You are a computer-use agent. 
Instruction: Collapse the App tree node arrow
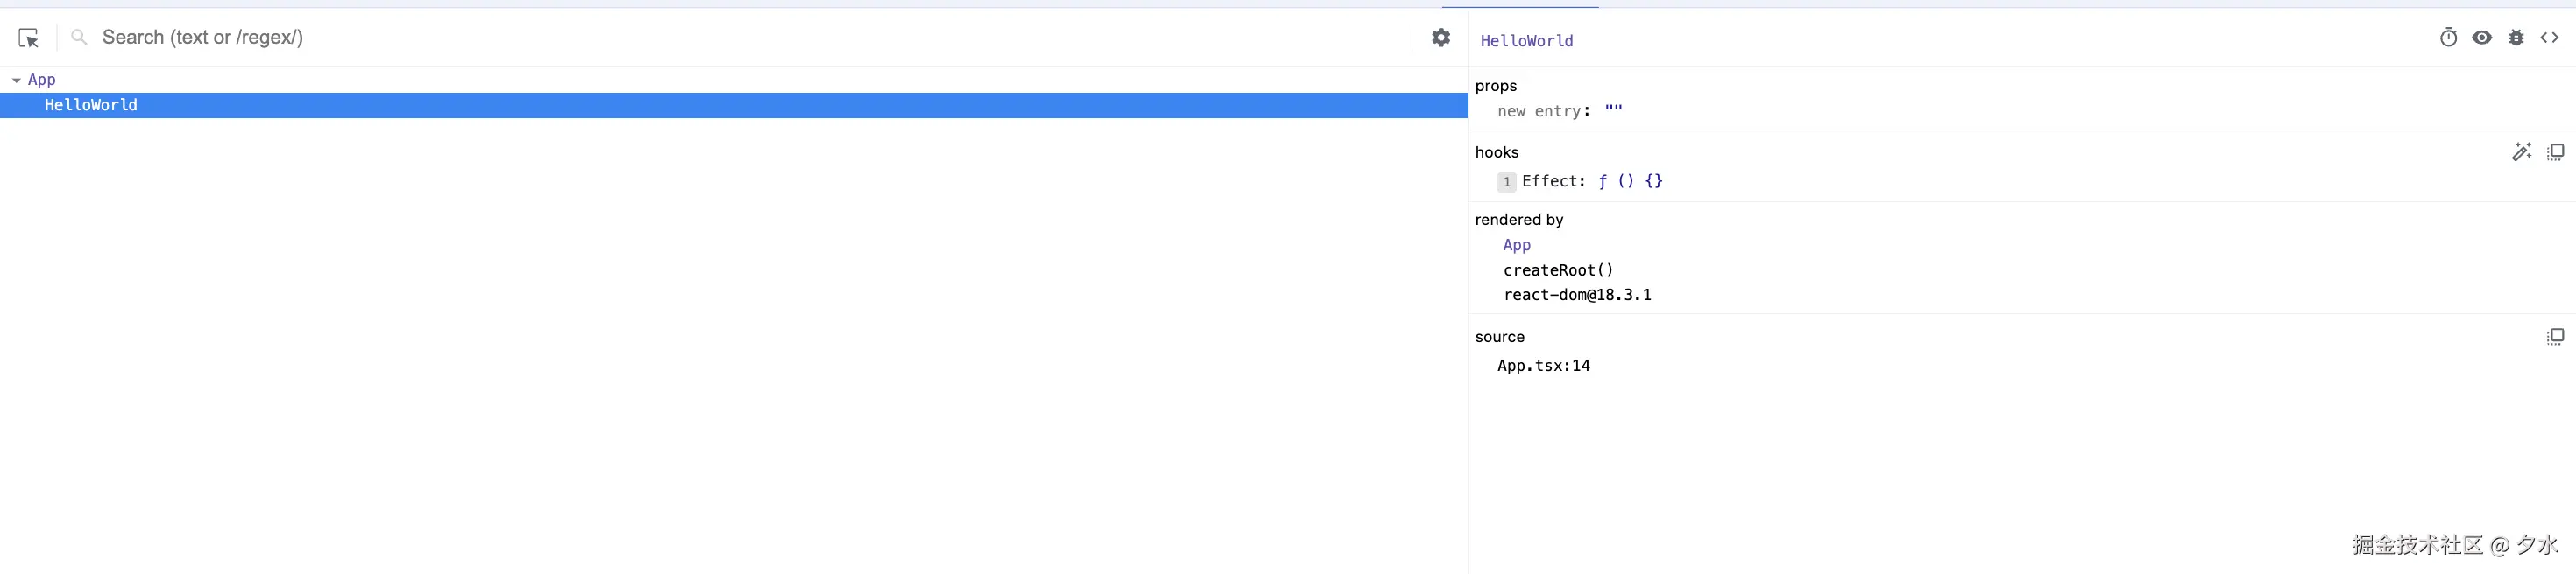tap(16, 80)
